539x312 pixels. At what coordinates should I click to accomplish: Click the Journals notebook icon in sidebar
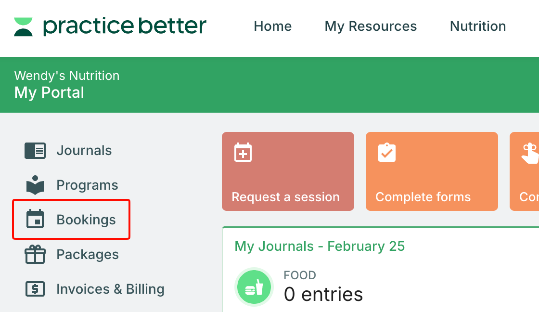click(35, 151)
